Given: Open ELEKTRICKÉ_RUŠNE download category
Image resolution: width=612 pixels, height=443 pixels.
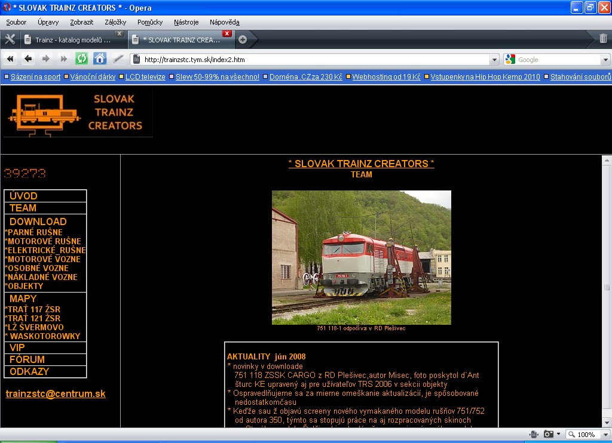Looking at the screenshot, I should click(45, 250).
